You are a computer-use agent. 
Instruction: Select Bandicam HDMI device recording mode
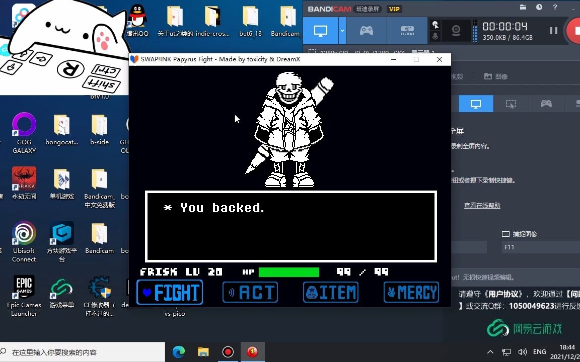coord(407,31)
